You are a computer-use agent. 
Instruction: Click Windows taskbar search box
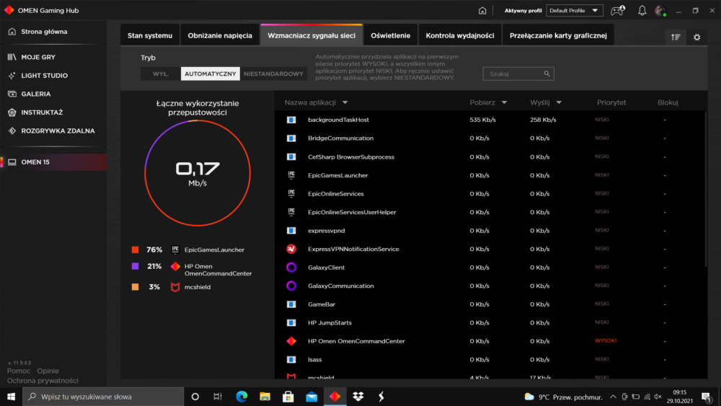pyautogui.click(x=103, y=397)
